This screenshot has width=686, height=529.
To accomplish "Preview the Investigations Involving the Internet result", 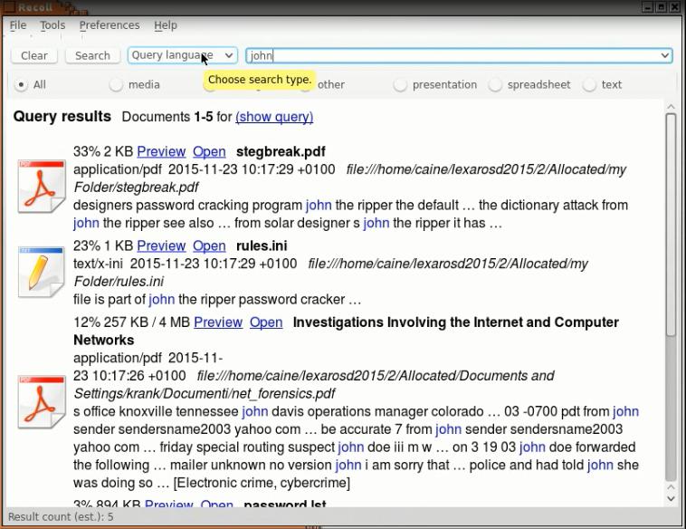I will (218, 322).
